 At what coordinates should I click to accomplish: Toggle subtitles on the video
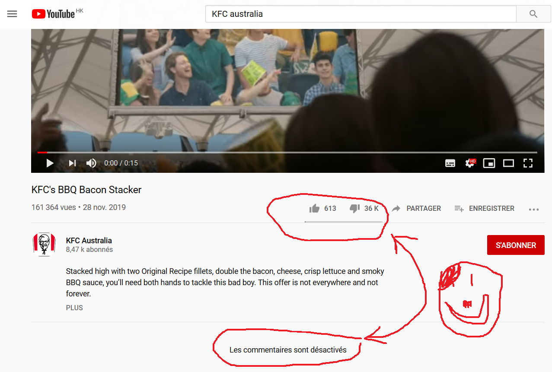click(x=450, y=163)
